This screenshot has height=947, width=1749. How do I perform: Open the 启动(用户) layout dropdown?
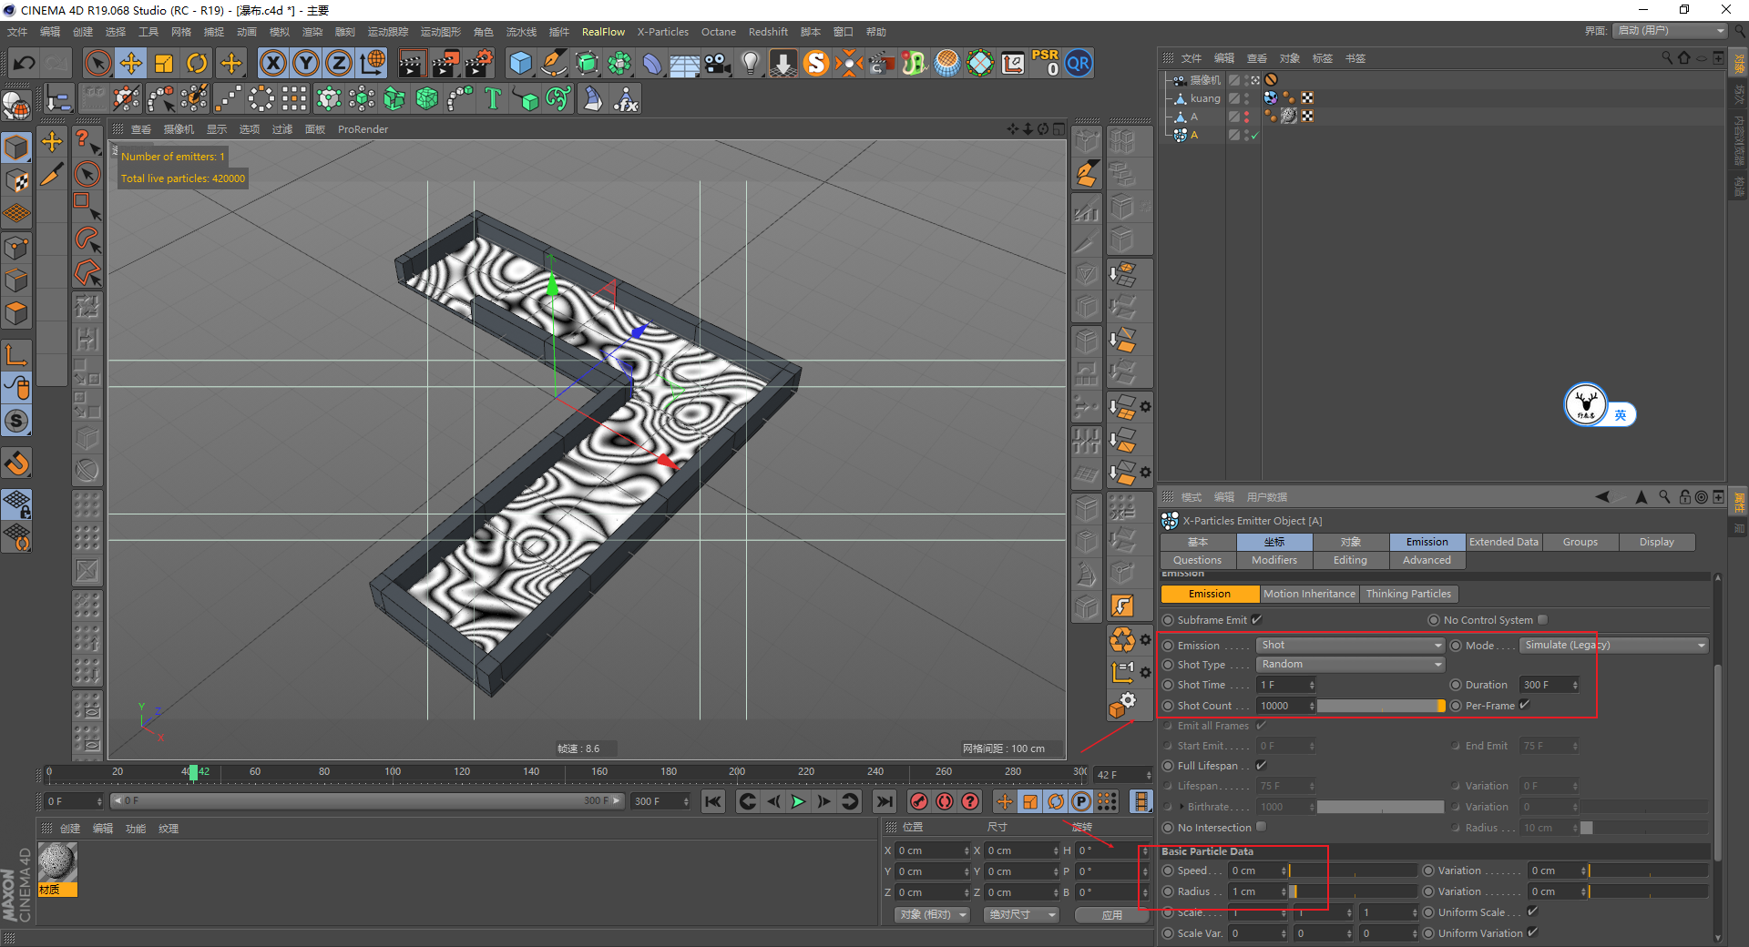pos(1671,30)
